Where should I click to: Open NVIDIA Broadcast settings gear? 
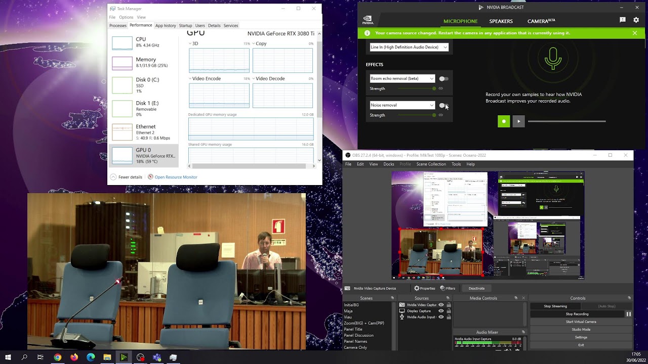point(636,20)
